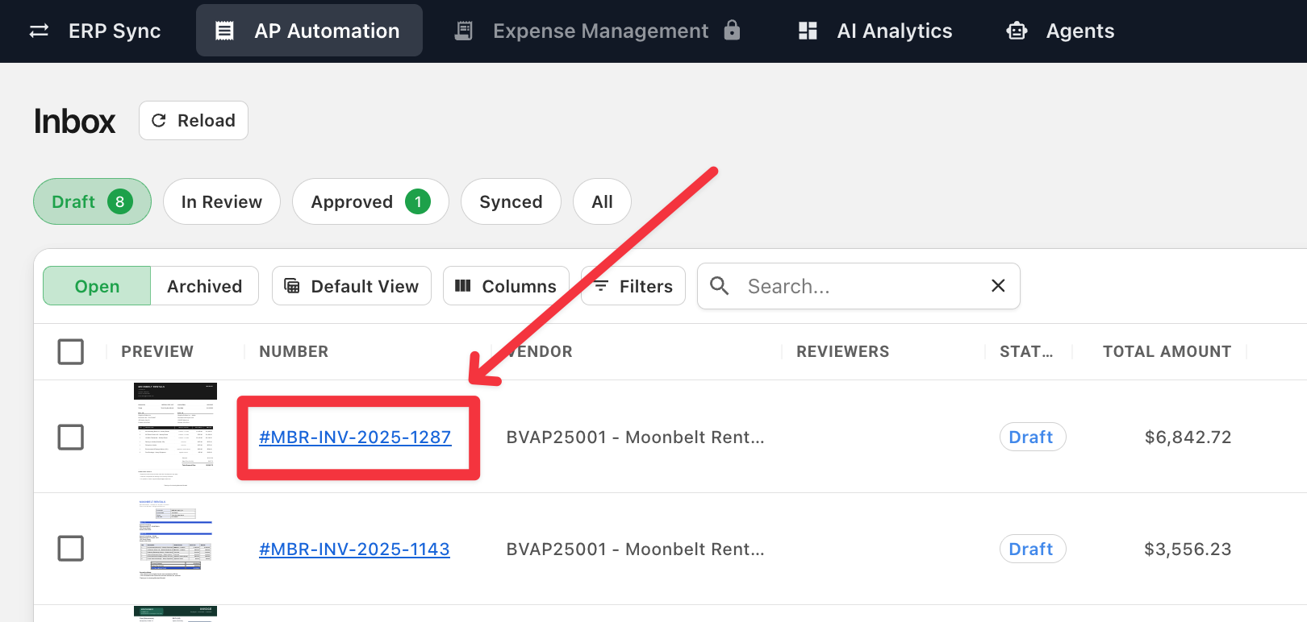Screen dimensions: 1307x622
Task: Click the vendor cell for invoice 1143
Action: (635, 549)
